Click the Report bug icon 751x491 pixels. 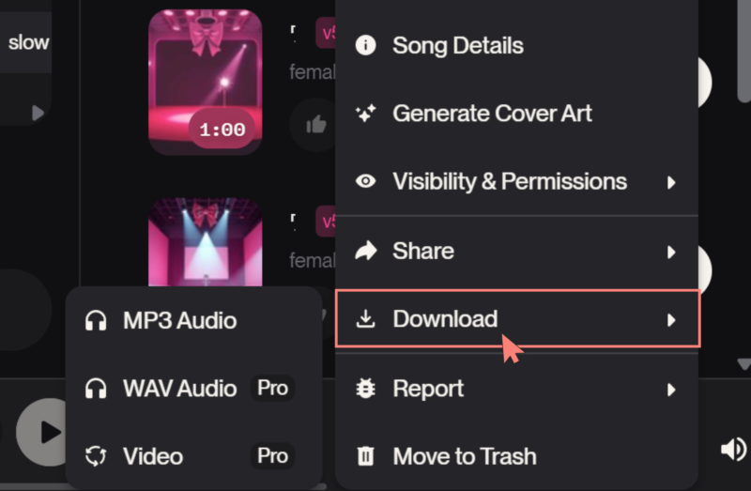tap(366, 389)
